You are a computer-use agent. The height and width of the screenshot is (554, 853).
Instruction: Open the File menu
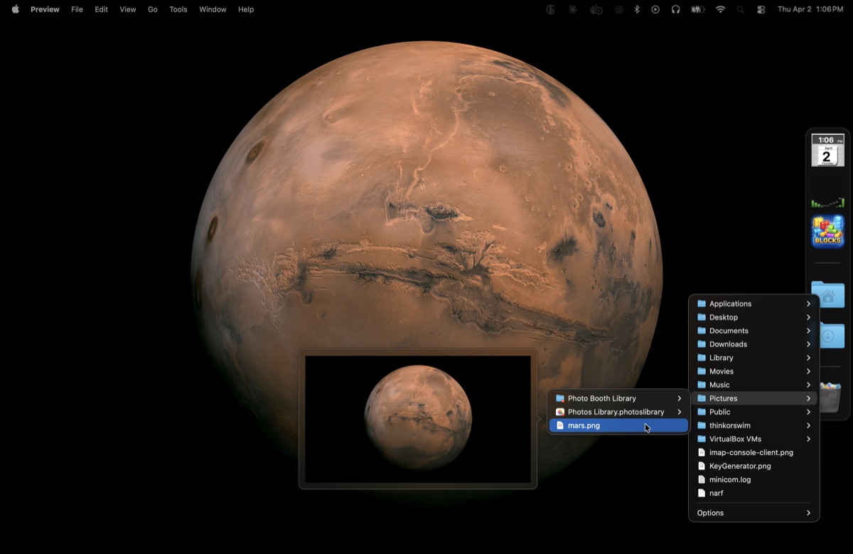pyautogui.click(x=77, y=9)
